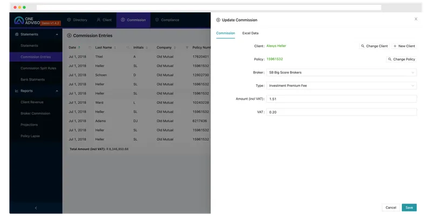Screen dimensions: 432x216
Task: Click the Change Policy button
Action: (401, 59)
